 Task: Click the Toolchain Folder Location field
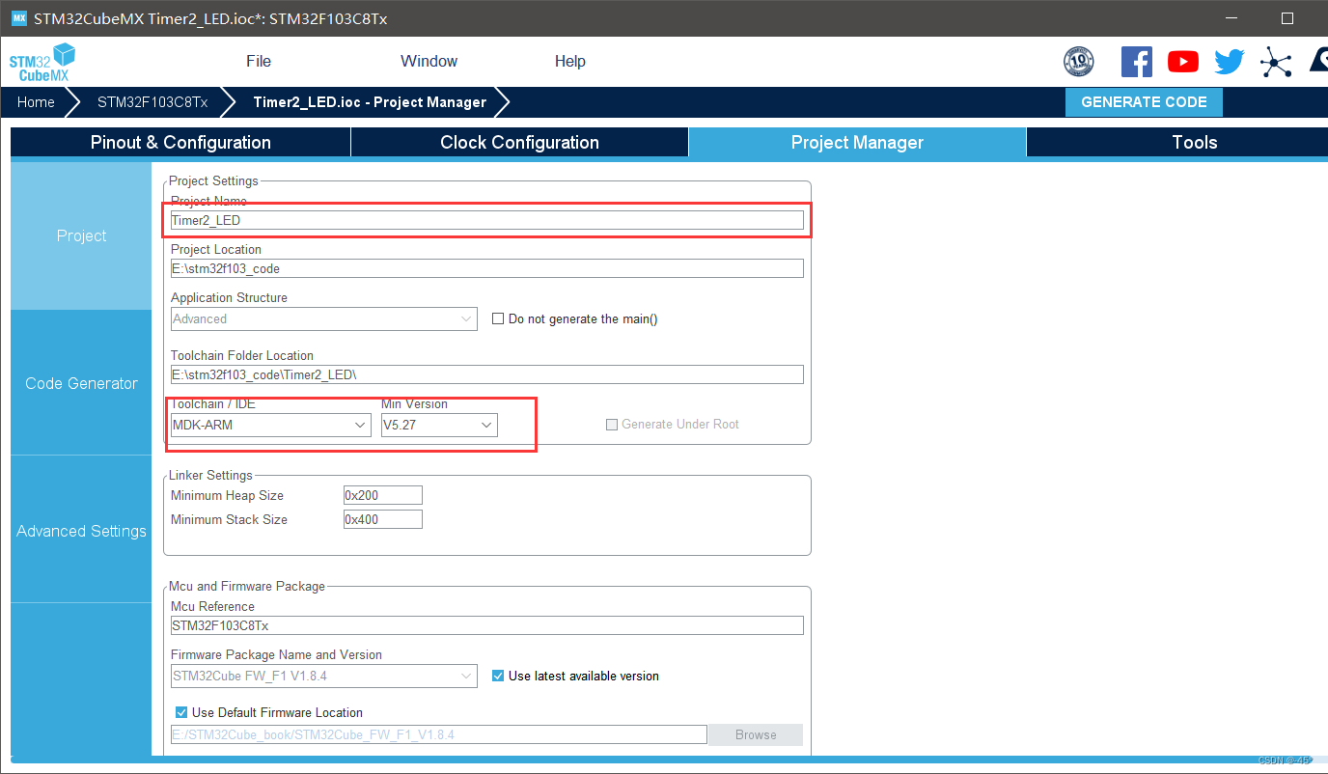[486, 374]
